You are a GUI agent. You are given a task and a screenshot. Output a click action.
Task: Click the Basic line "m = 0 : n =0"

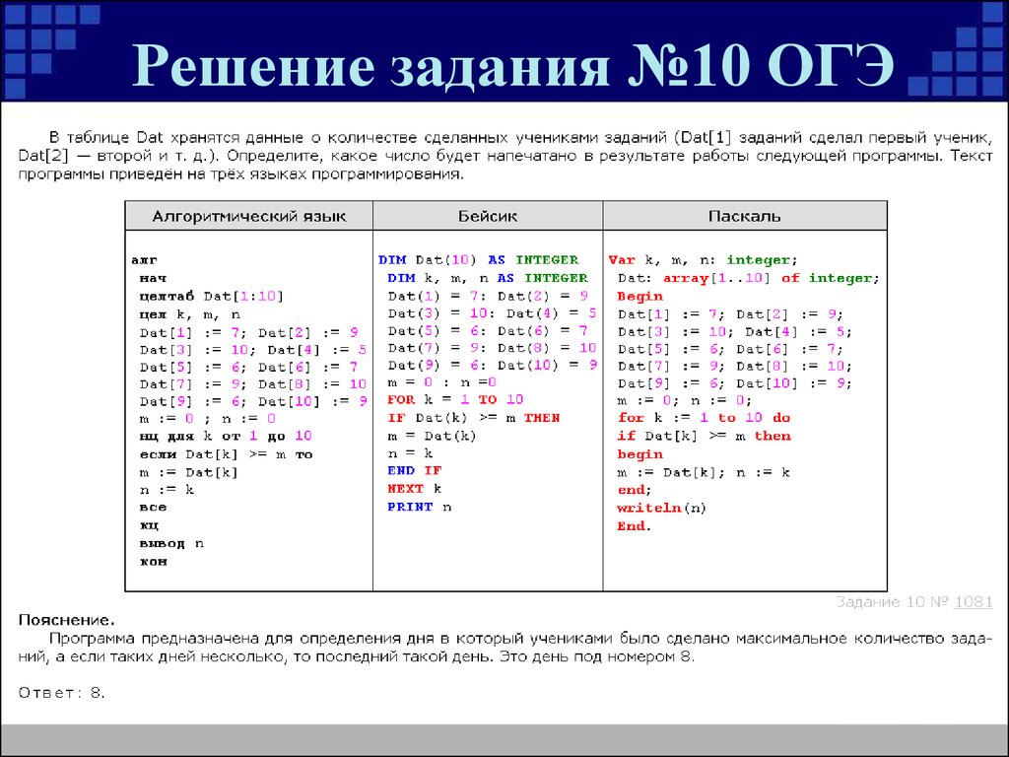442,382
